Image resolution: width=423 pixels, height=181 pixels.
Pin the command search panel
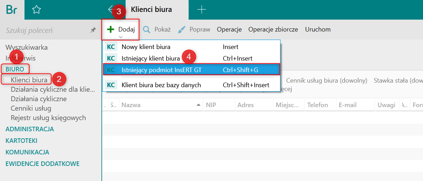pos(93,30)
